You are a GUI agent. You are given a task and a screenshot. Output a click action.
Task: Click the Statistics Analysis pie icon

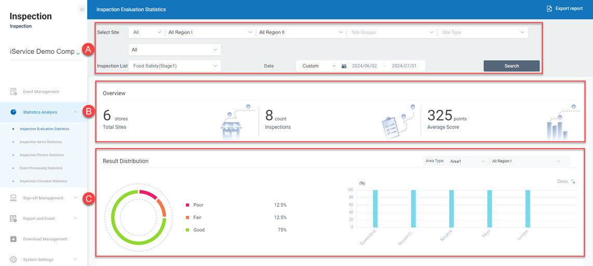pos(14,112)
